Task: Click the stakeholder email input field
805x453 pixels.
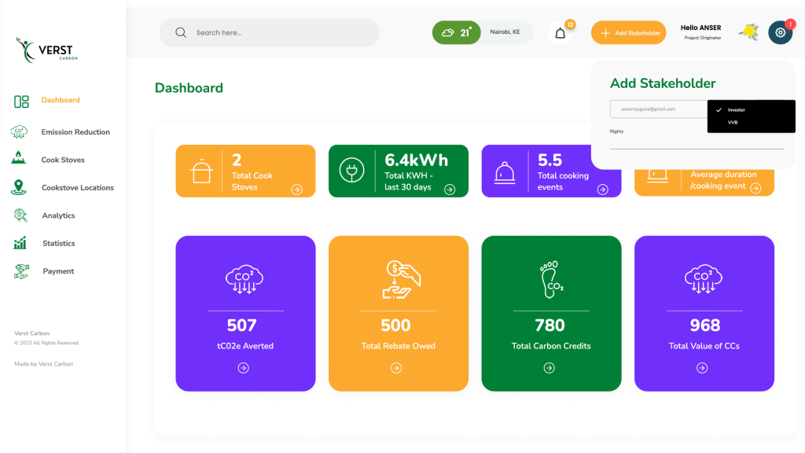Action: (657, 109)
